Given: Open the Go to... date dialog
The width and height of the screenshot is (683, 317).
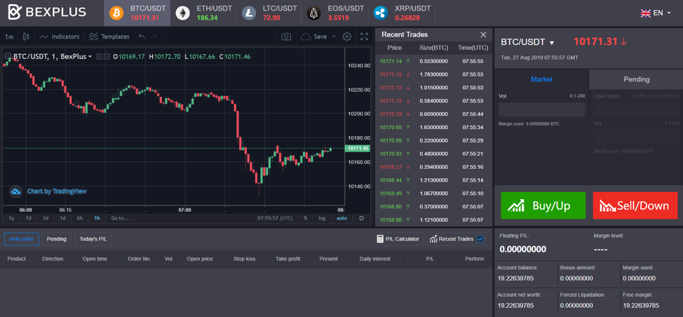Looking at the screenshot, I should 120,218.
